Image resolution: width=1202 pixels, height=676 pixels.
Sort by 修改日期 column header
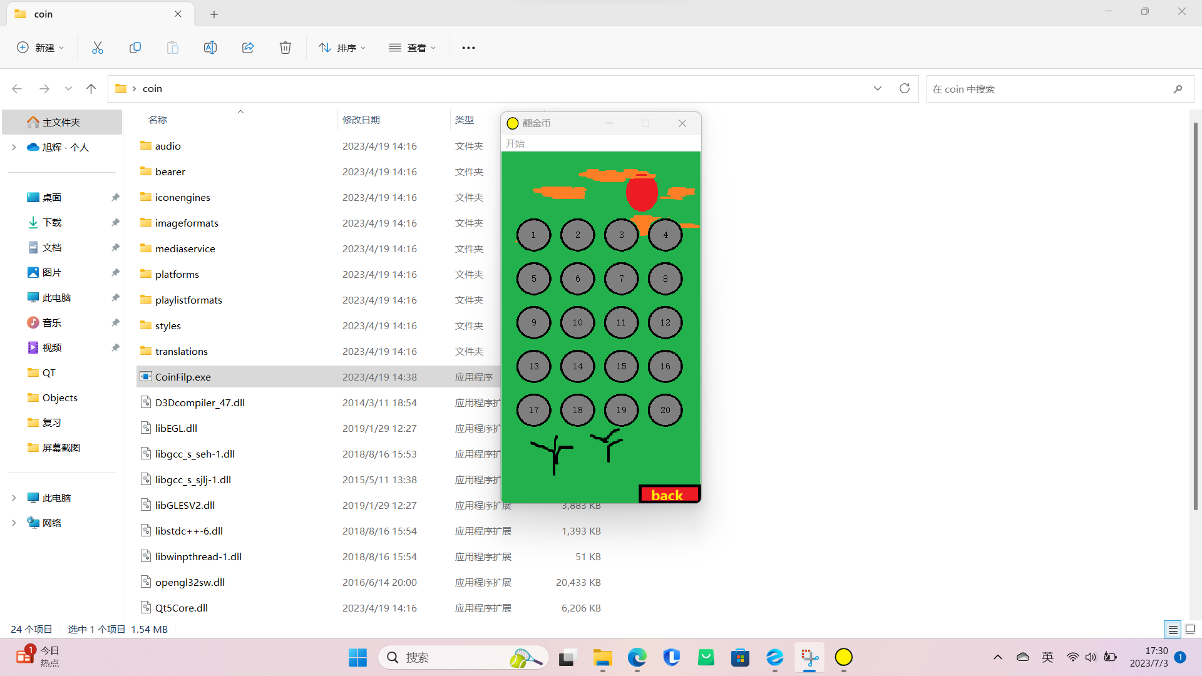pos(361,120)
